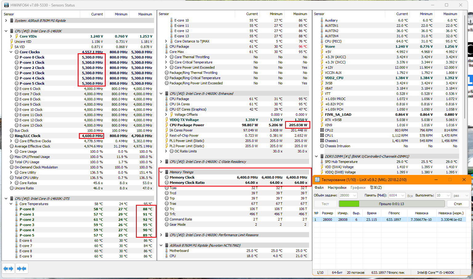Click the power icon beside CPU Package Power
Viewport: 473px width, 279px height.
[166, 125]
